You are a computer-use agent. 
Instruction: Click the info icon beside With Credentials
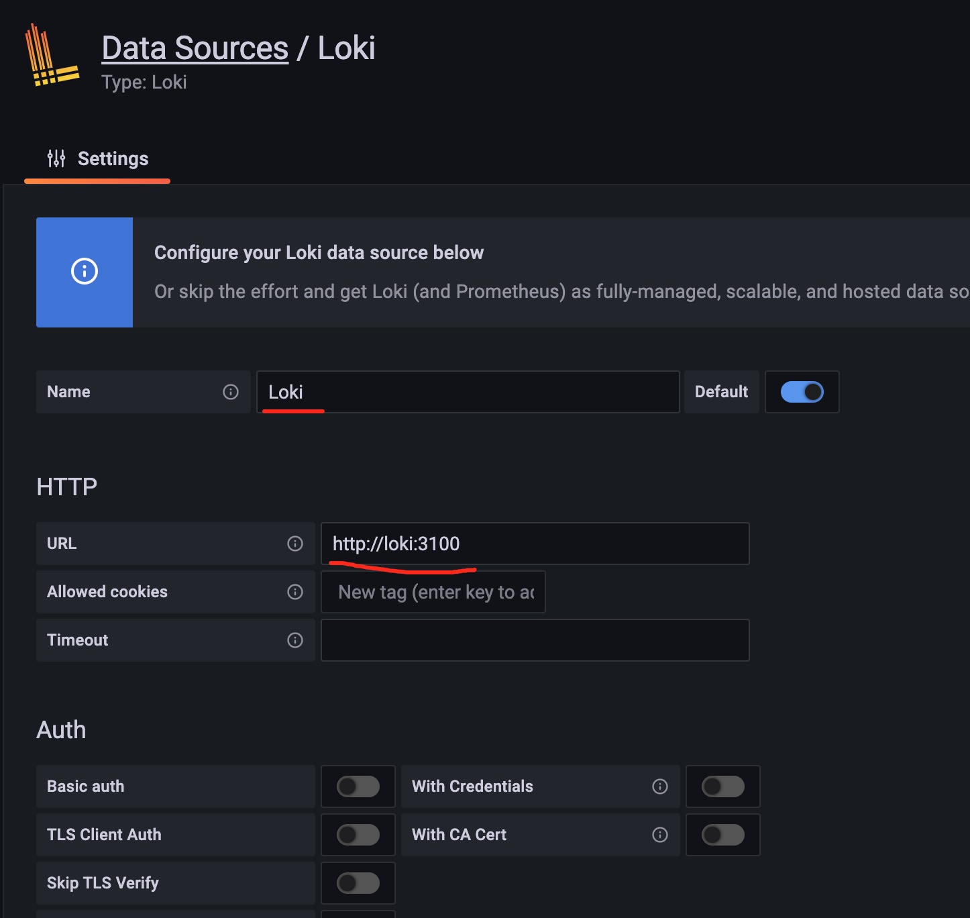(659, 786)
